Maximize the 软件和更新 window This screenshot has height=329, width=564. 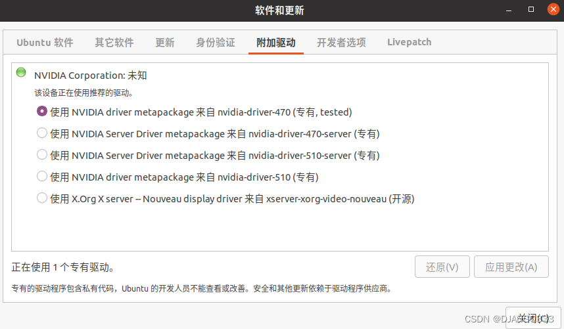tap(531, 10)
